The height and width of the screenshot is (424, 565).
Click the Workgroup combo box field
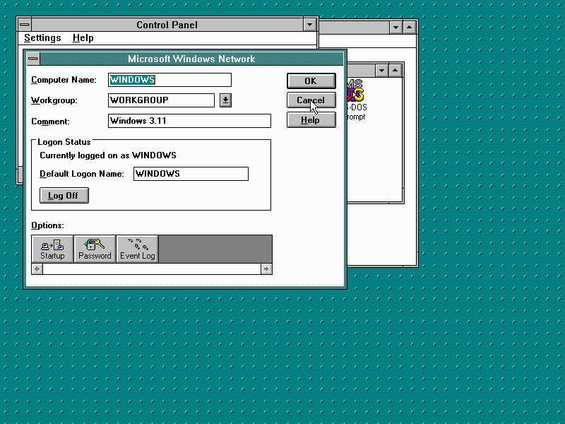click(x=161, y=100)
